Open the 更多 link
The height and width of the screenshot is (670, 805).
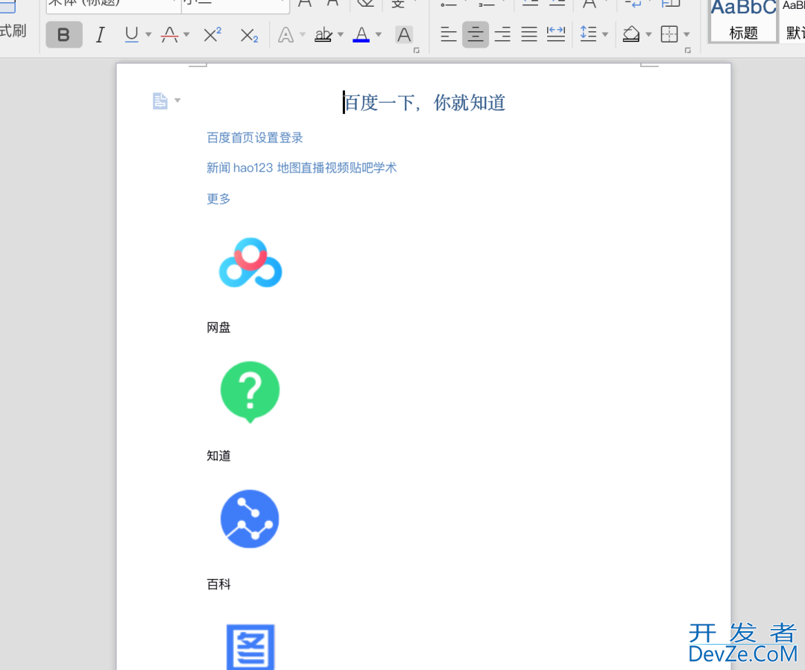click(x=218, y=199)
